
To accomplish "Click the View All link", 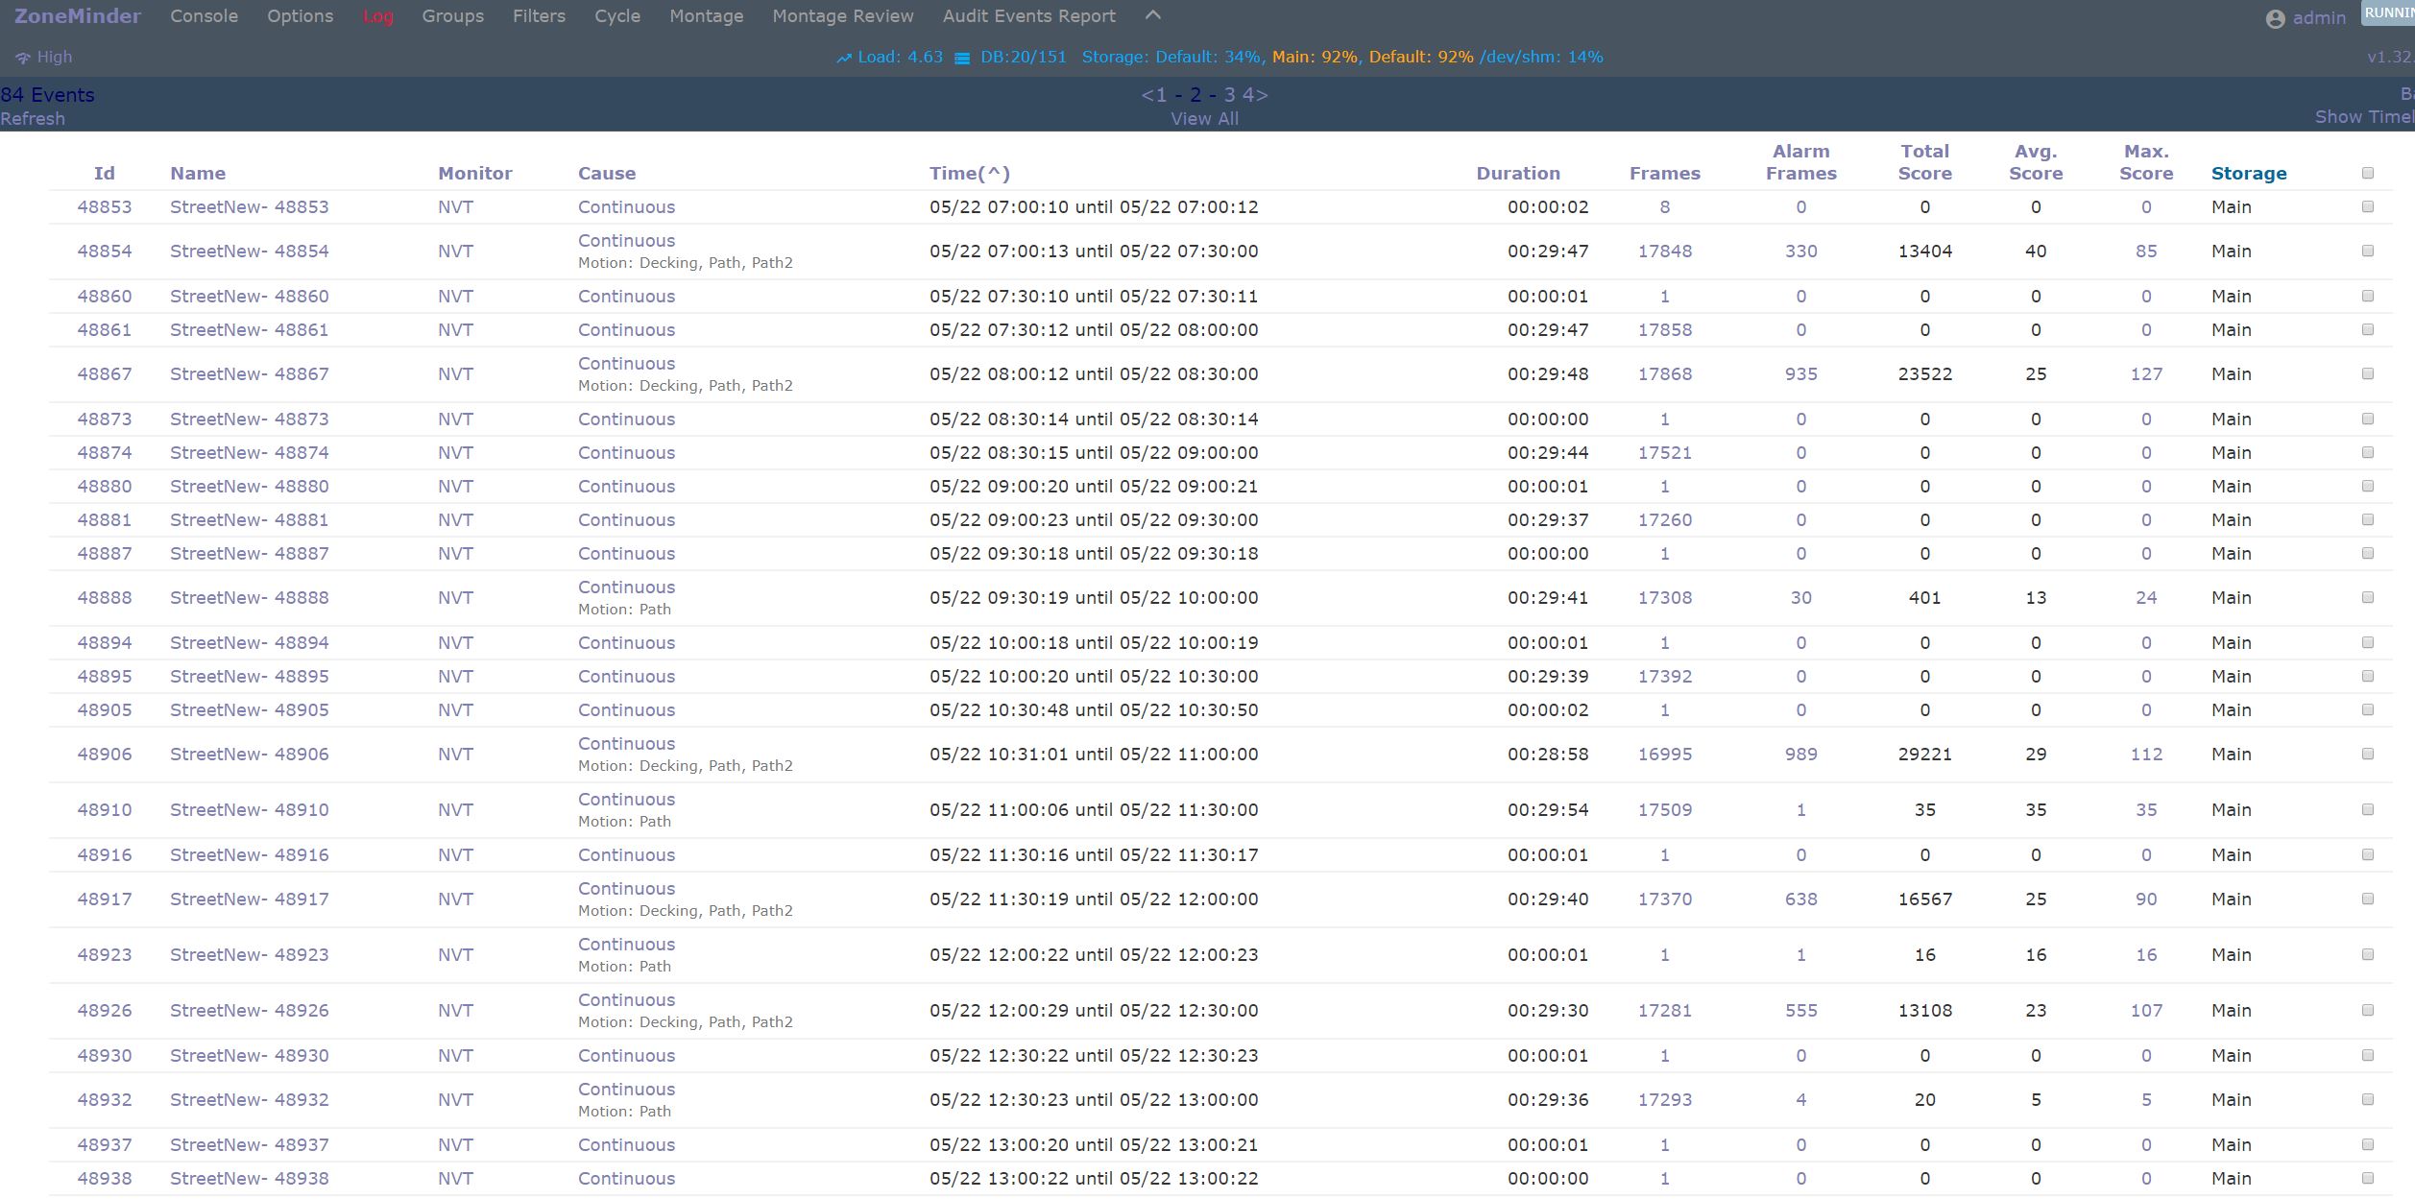I will click(1204, 119).
